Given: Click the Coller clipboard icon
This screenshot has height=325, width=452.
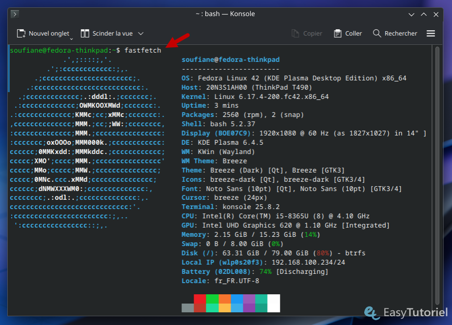Looking at the screenshot, I should [x=337, y=33].
